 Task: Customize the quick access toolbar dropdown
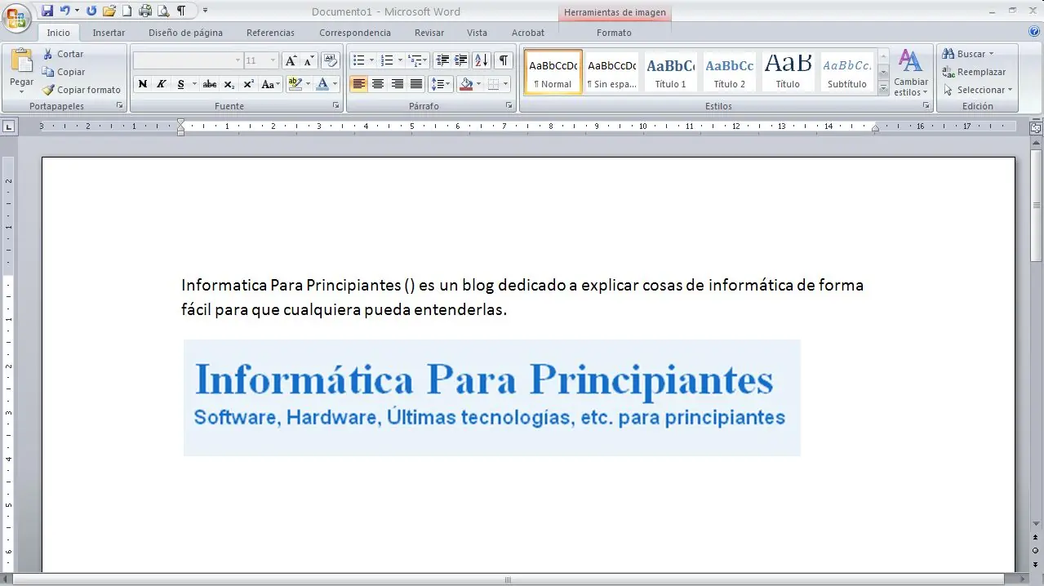click(205, 11)
